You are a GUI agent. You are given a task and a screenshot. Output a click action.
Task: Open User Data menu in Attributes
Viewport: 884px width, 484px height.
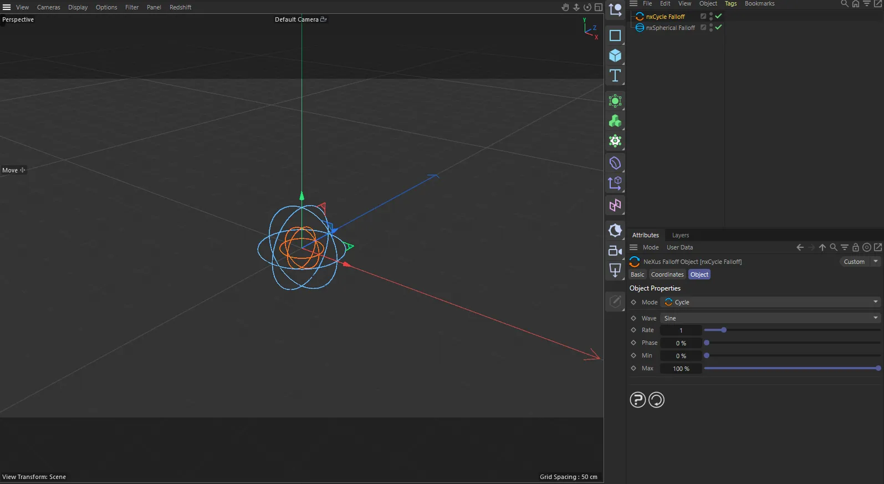[680, 247]
